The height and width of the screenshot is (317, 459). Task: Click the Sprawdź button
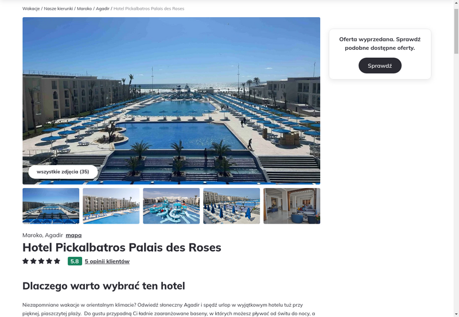[380, 65]
